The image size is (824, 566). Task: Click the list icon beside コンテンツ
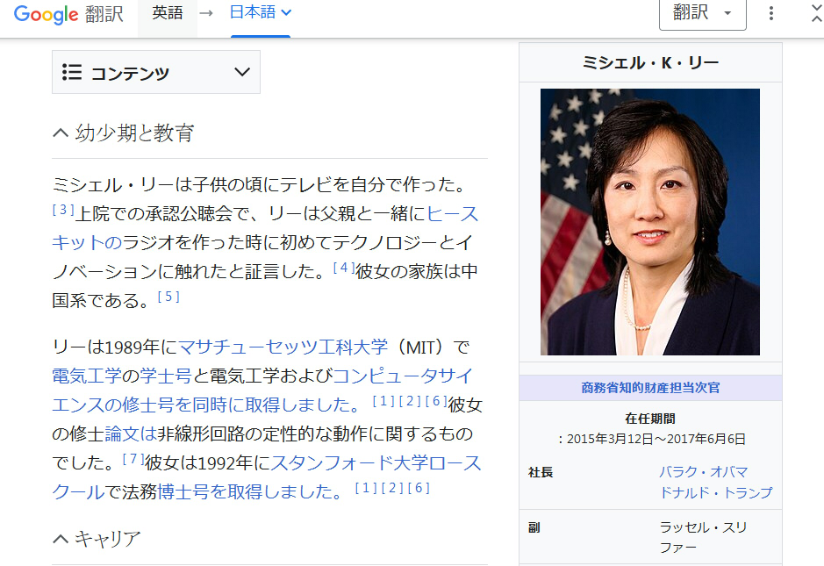click(x=72, y=72)
